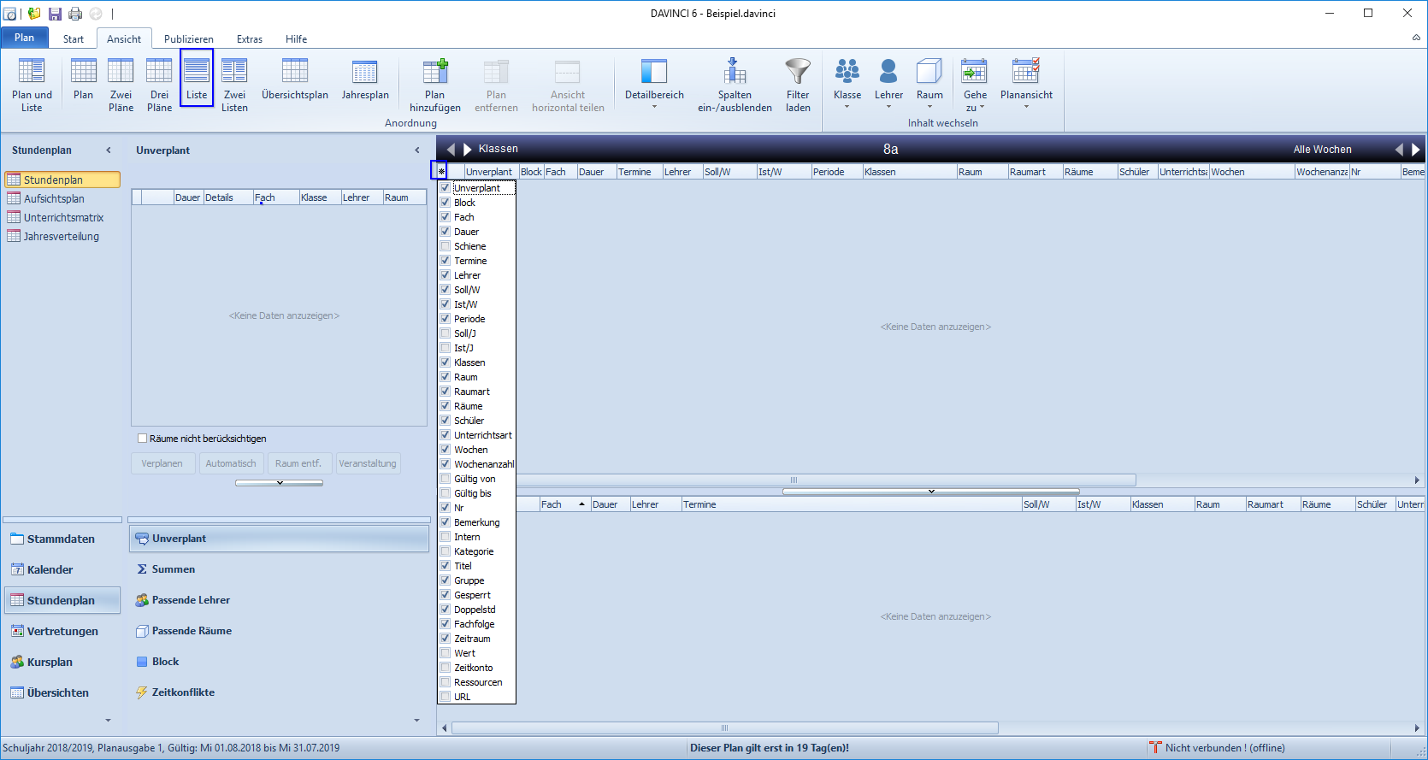Switch to the Publizieren tab
Image resolution: width=1428 pixels, height=760 pixels.
click(189, 39)
